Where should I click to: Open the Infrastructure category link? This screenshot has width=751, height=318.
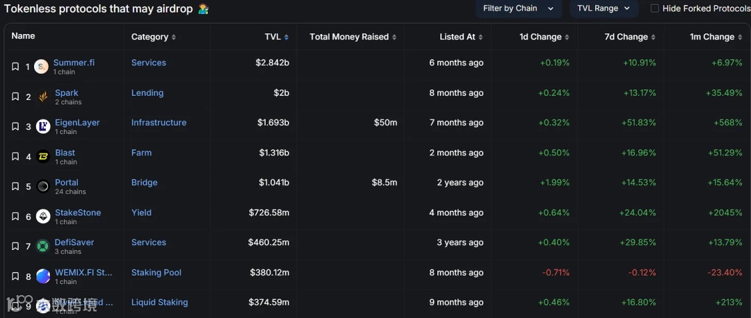click(159, 122)
